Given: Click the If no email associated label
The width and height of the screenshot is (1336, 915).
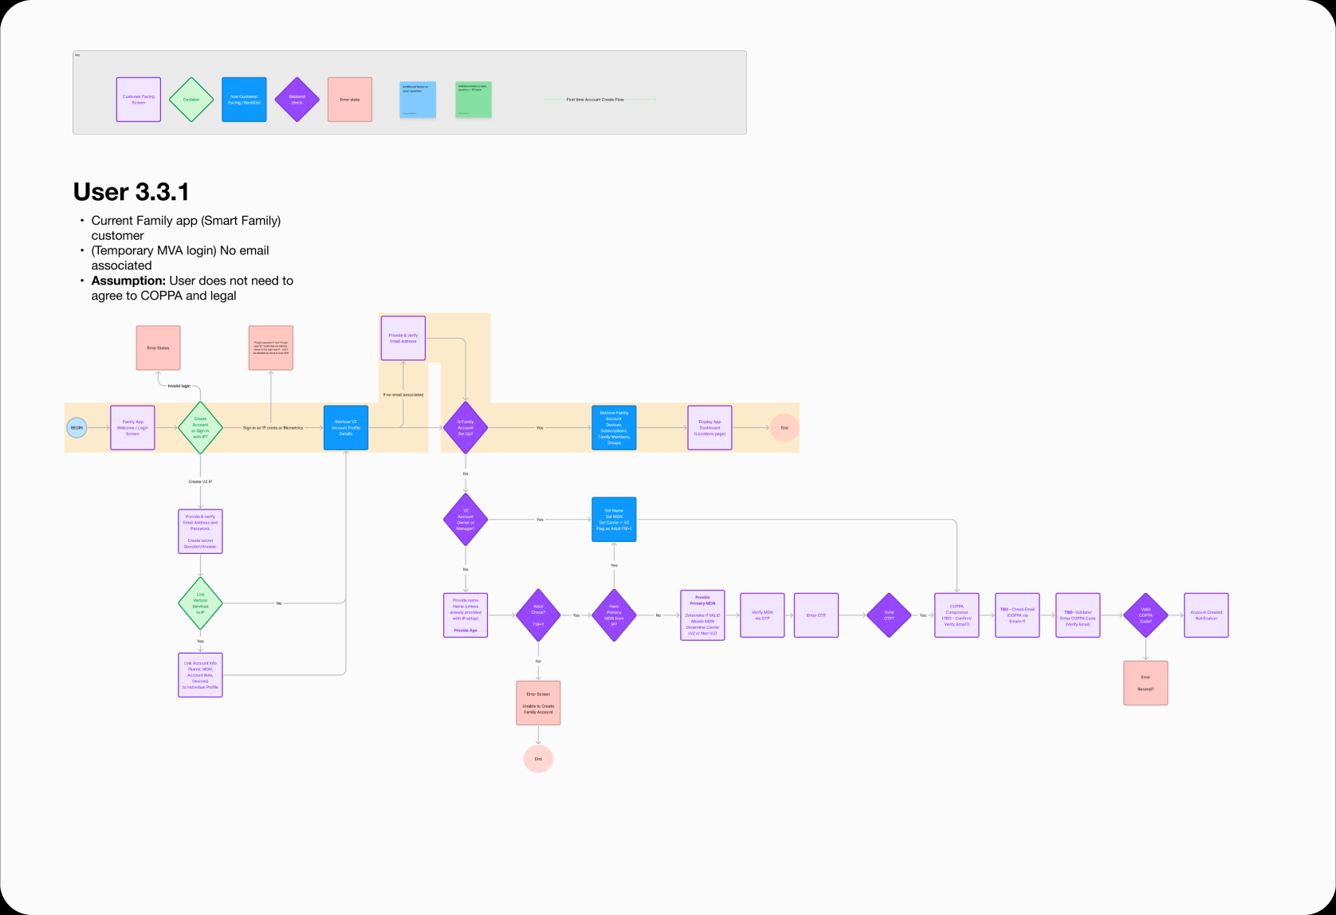Looking at the screenshot, I should [403, 395].
